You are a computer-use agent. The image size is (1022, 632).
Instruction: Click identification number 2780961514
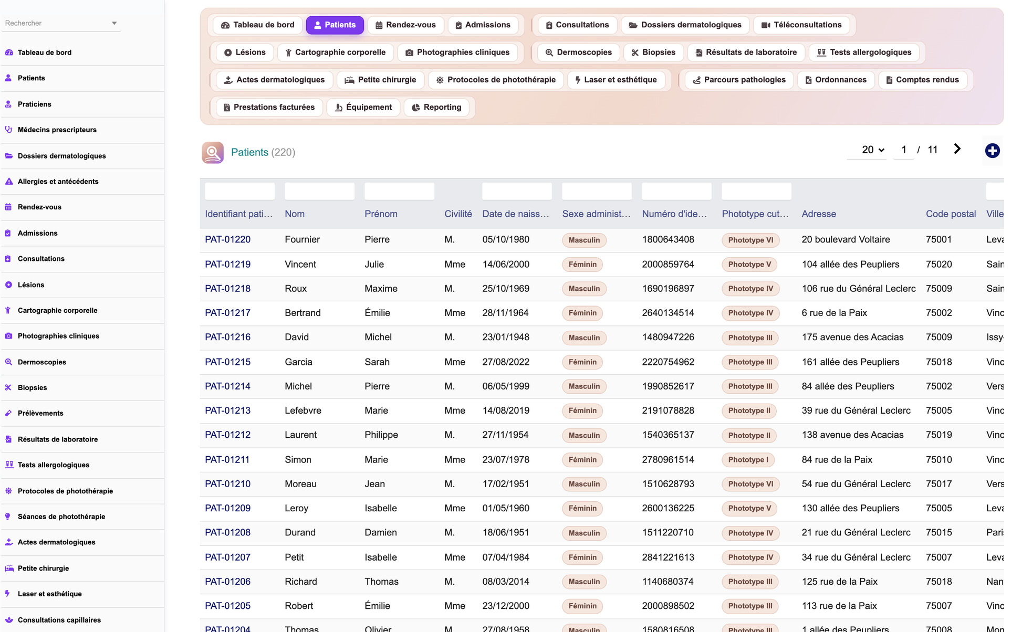(x=668, y=460)
